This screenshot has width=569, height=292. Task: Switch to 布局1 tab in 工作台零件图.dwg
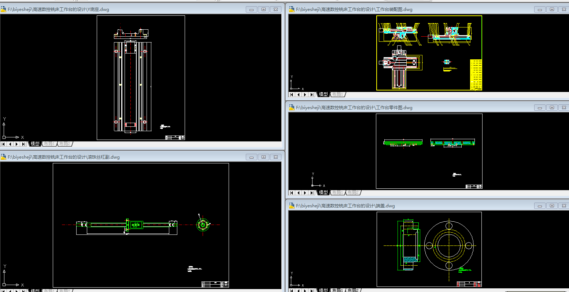pyautogui.click(x=337, y=193)
